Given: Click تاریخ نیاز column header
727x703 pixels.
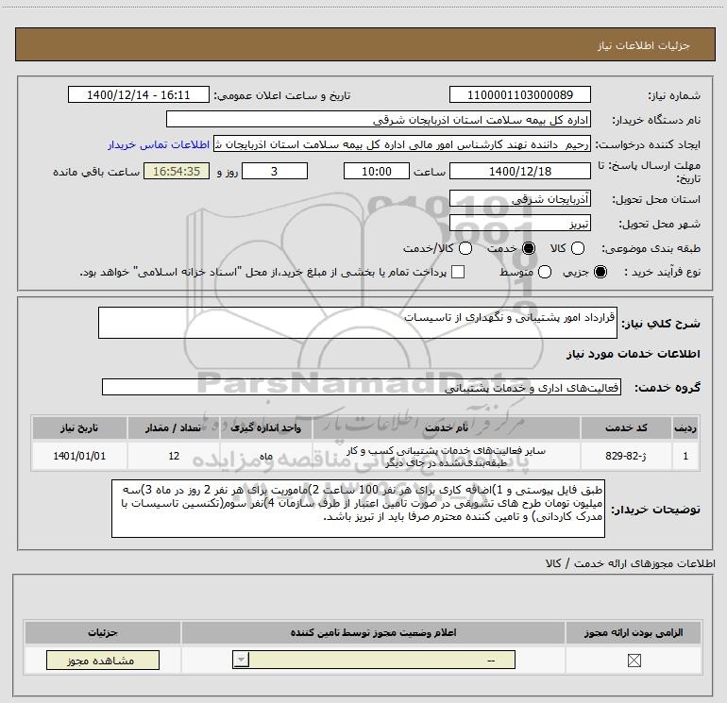Looking at the screenshot, I should pyautogui.click(x=79, y=427).
